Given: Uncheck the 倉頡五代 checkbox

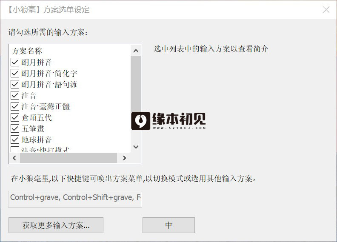Looking at the screenshot, I should 15,117.
